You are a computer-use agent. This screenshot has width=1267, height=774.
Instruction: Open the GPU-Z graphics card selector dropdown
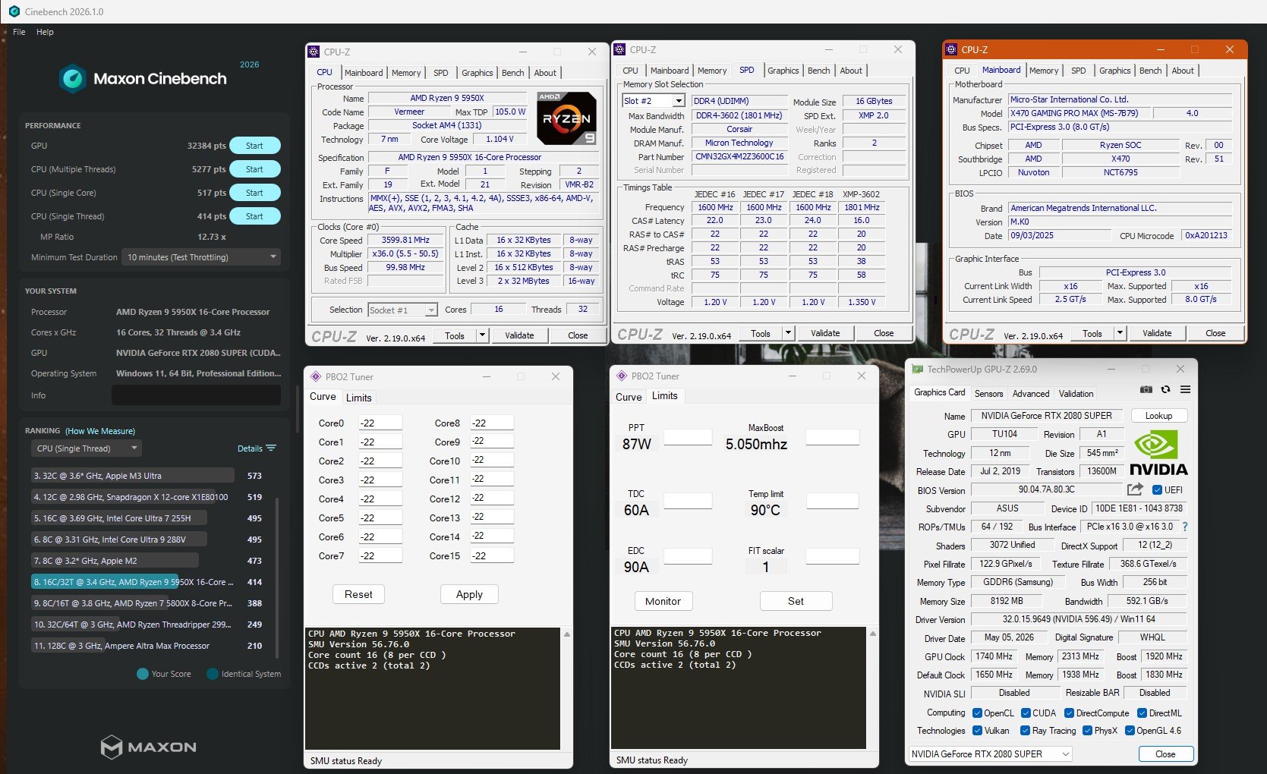pyautogui.click(x=991, y=754)
